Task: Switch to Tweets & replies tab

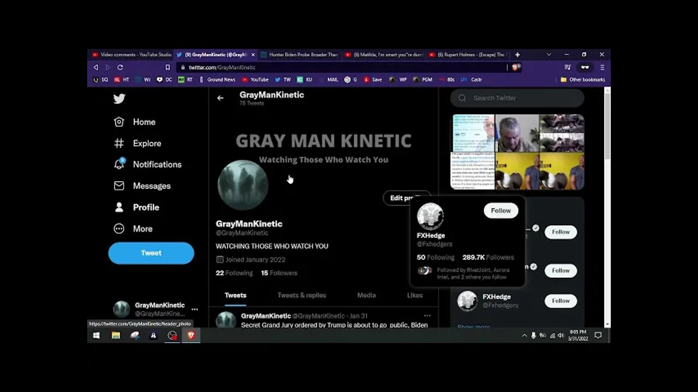Action: point(302,295)
